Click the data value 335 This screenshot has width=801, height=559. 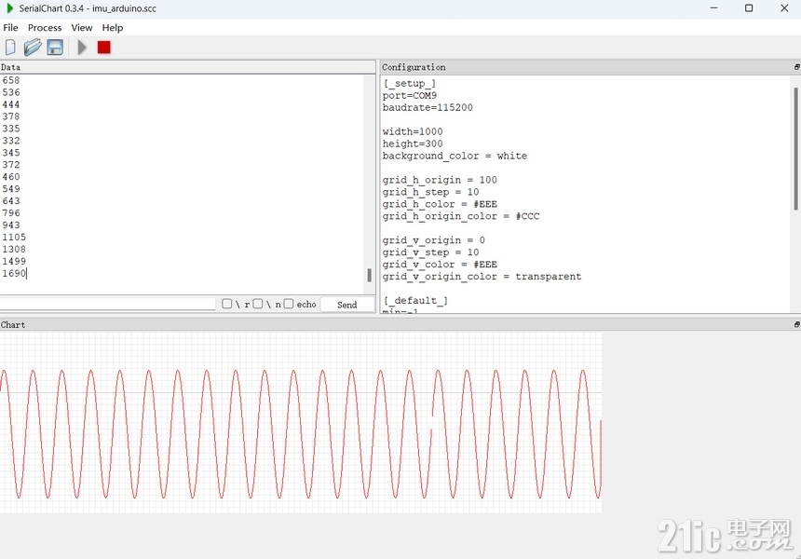pos(11,129)
